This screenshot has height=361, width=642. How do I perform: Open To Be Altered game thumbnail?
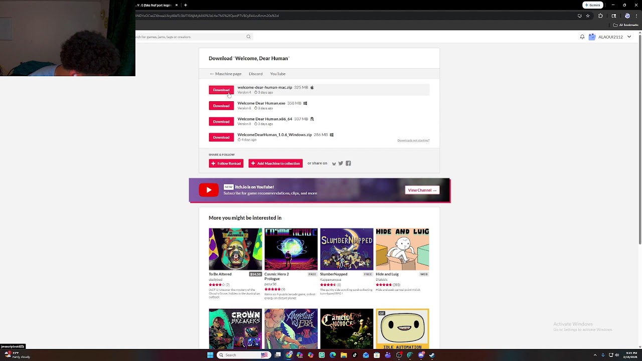click(235, 249)
